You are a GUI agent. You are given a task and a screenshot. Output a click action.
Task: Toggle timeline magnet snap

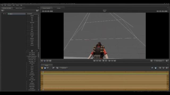152,68
